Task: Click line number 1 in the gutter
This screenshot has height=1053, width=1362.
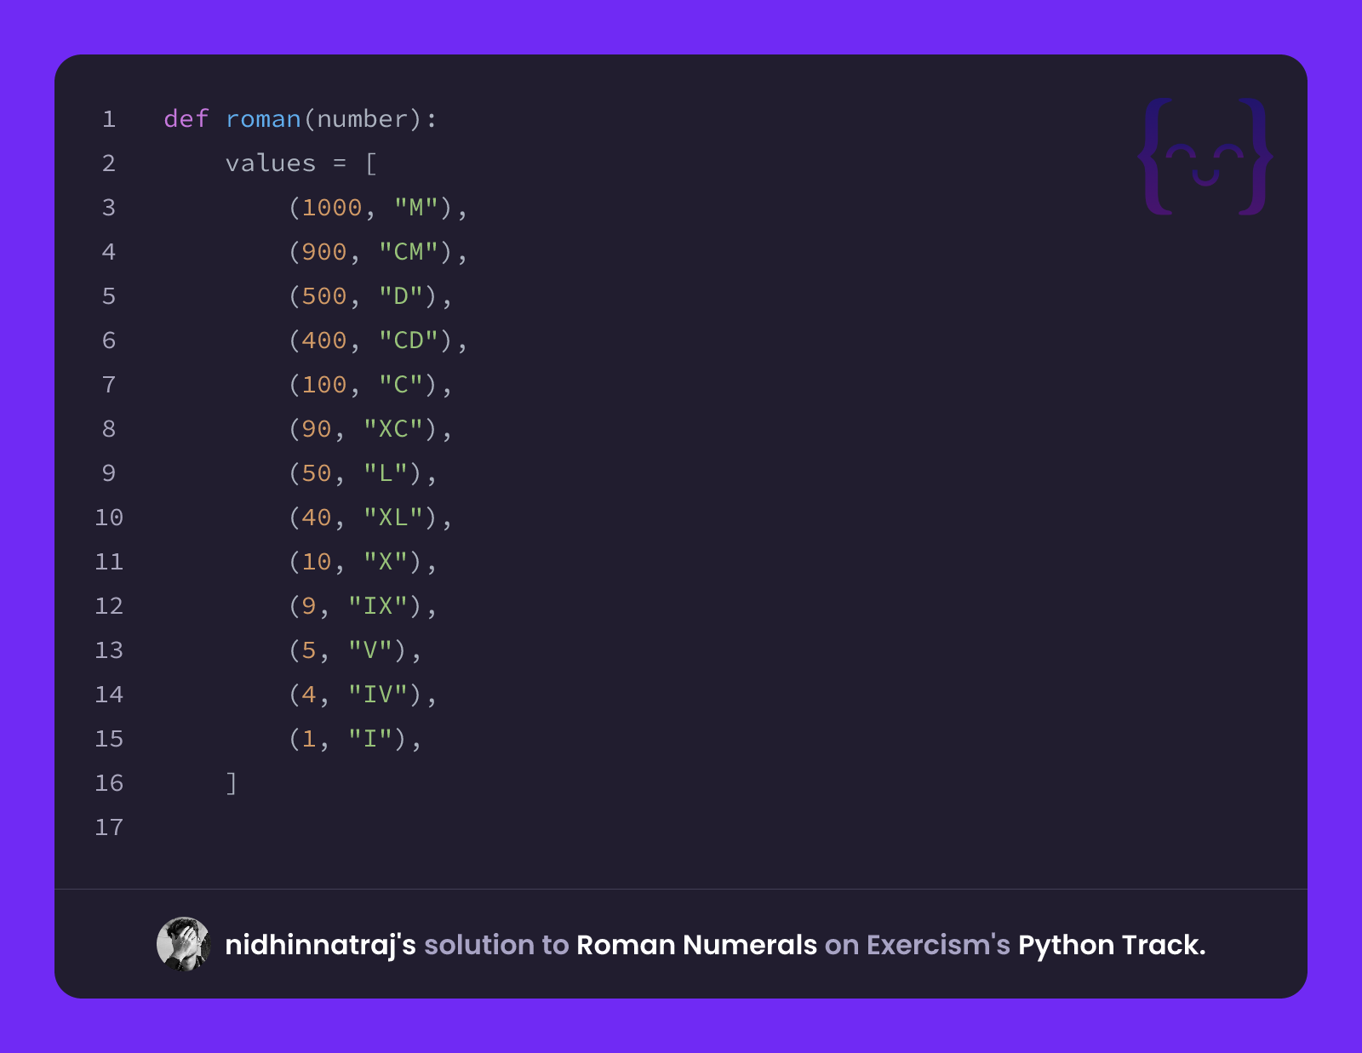Action: (109, 119)
